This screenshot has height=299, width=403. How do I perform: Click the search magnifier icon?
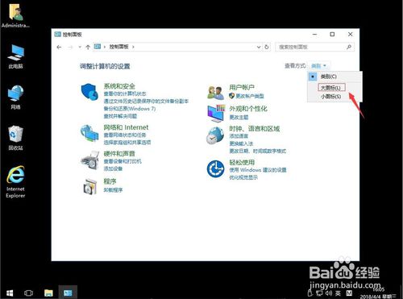(x=349, y=47)
